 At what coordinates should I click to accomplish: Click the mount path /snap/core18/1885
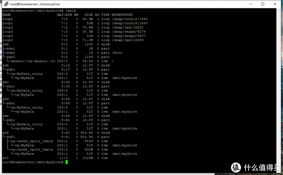129,19
